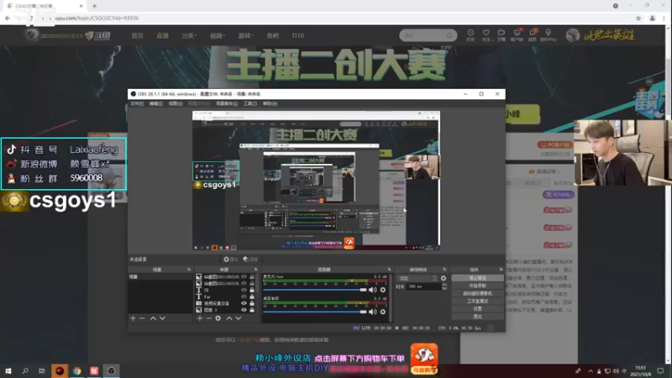Select the 场景 item in scenes list
The image size is (672, 378).
pyautogui.click(x=160, y=277)
